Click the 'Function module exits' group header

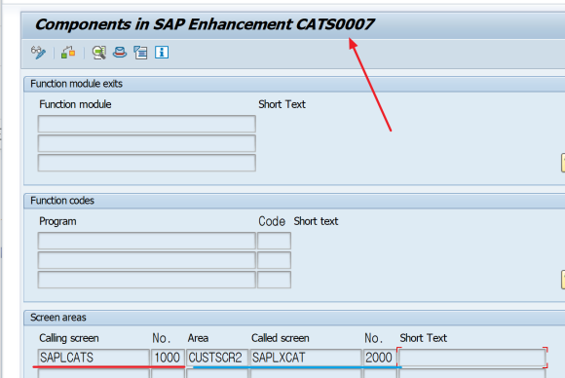[76, 84]
